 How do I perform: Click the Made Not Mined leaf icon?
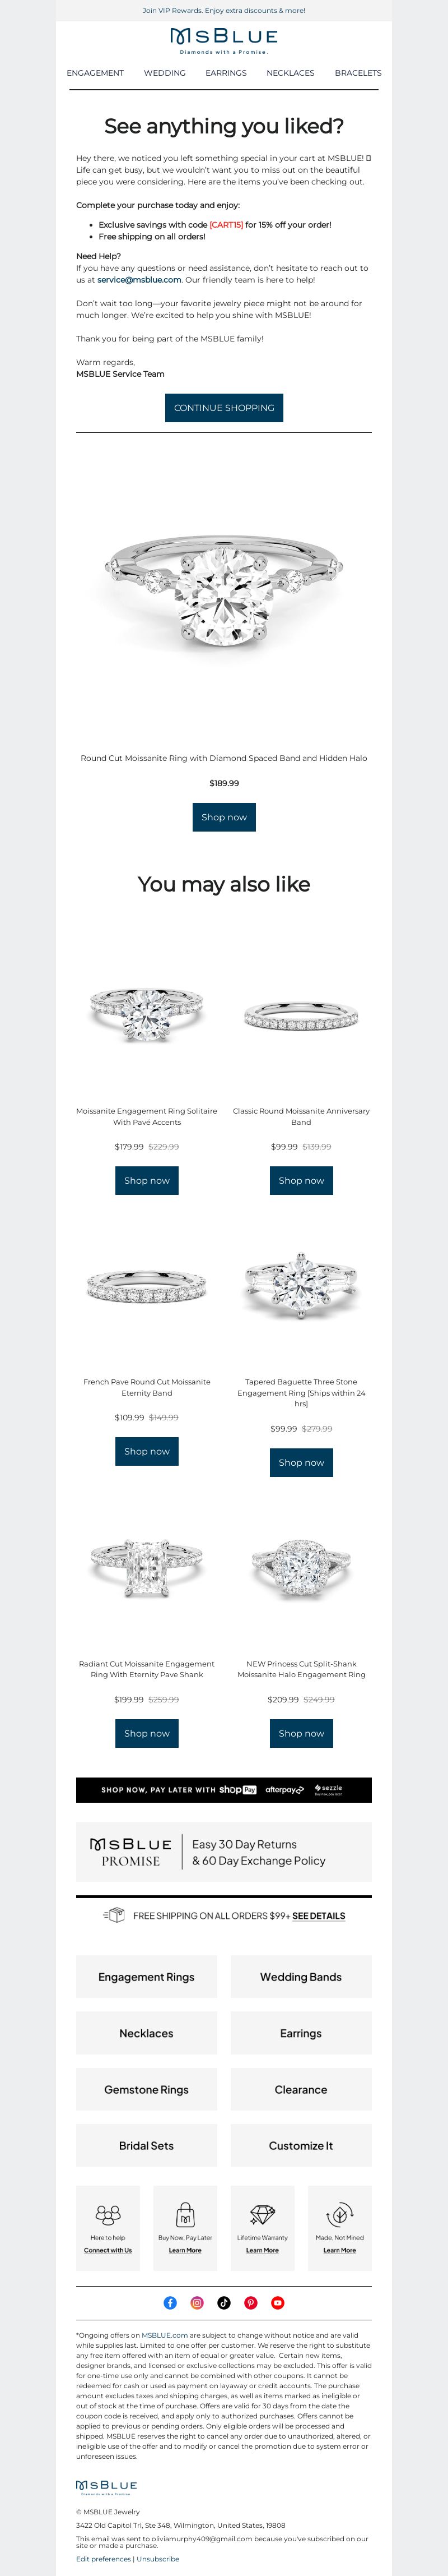(x=339, y=2214)
